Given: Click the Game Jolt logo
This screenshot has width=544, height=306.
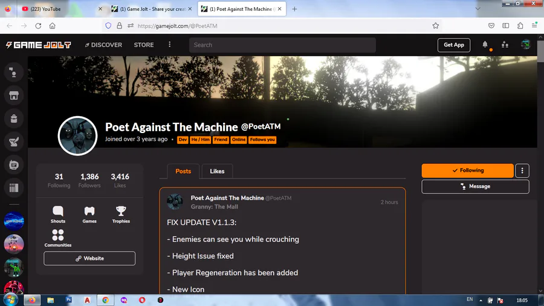Looking at the screenshot, I should point(39,45).
